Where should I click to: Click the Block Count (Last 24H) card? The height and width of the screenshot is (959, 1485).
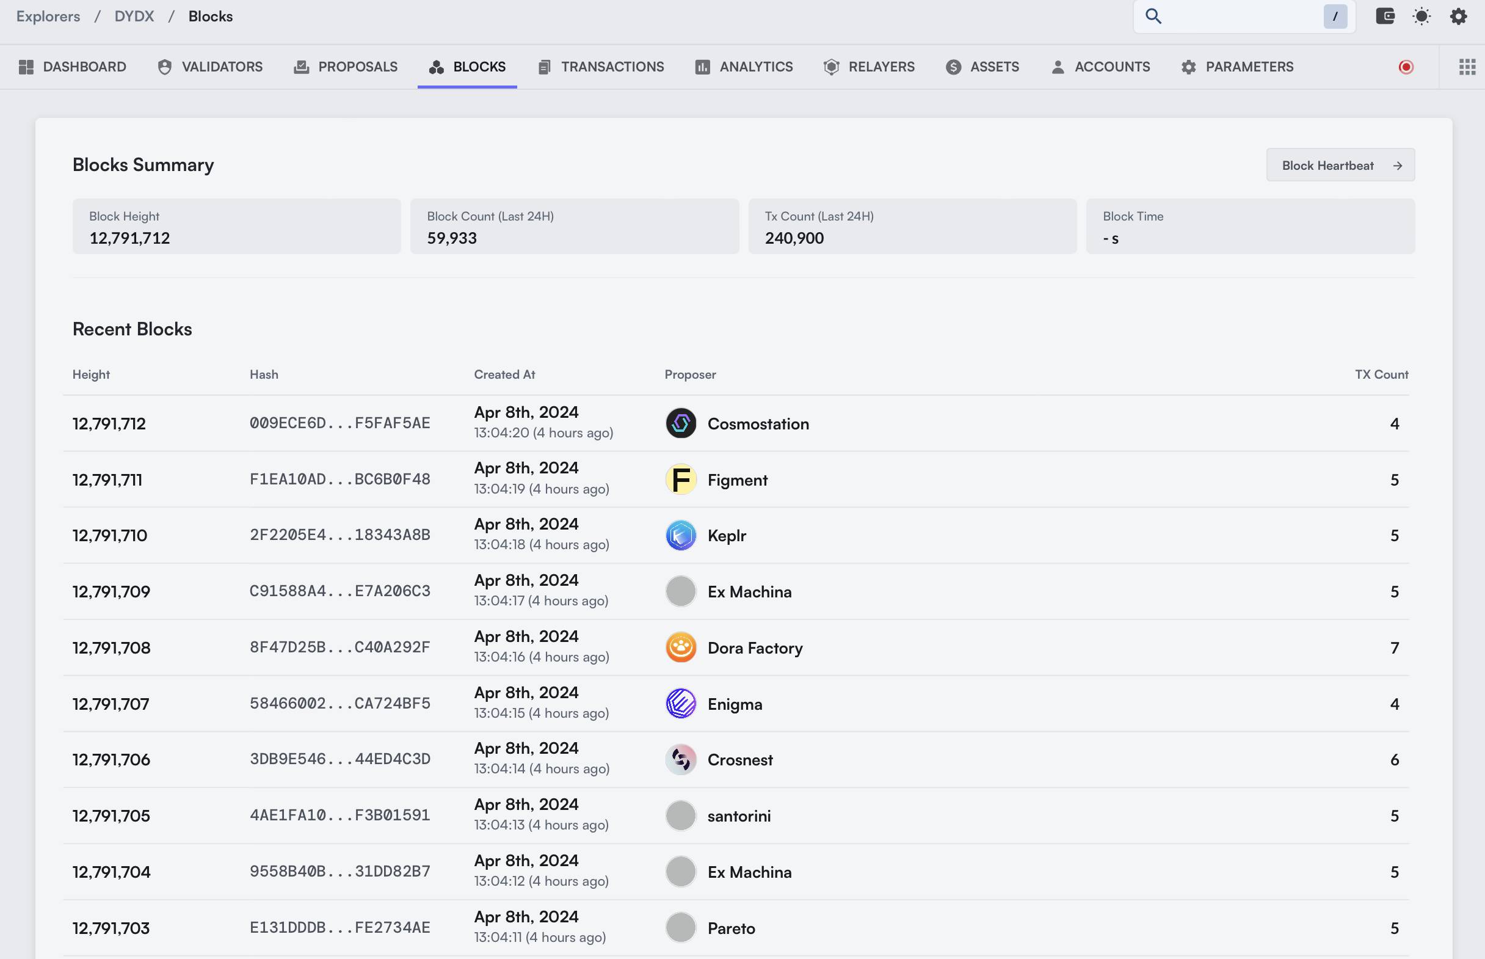(x=575, y=226)
